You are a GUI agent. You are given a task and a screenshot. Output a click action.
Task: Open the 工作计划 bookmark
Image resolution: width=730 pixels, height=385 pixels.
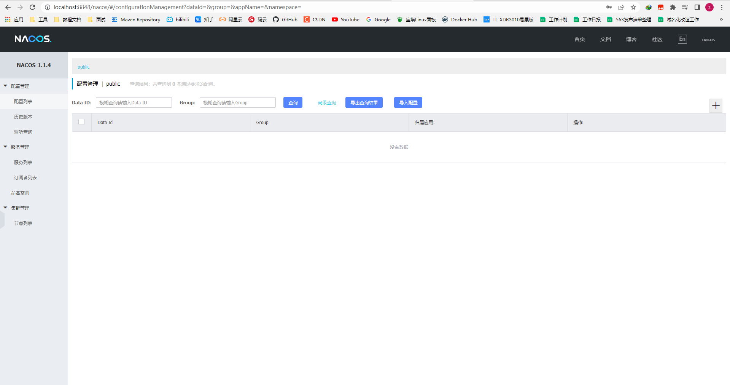click(x=554, y=19)
